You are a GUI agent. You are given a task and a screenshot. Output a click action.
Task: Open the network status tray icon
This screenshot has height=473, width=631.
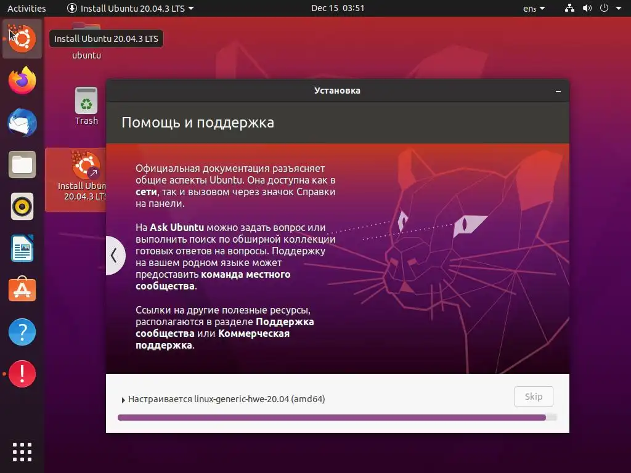tap(569, 8)
